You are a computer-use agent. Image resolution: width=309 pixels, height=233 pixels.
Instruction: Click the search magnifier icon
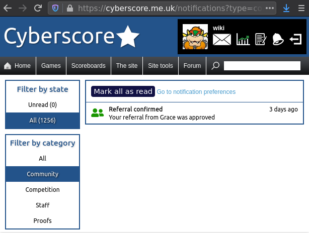tap(215, 66)
